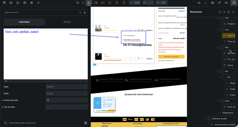Click the Bricks logo icon
Viewport: 238px width, 127px height.
4,3
